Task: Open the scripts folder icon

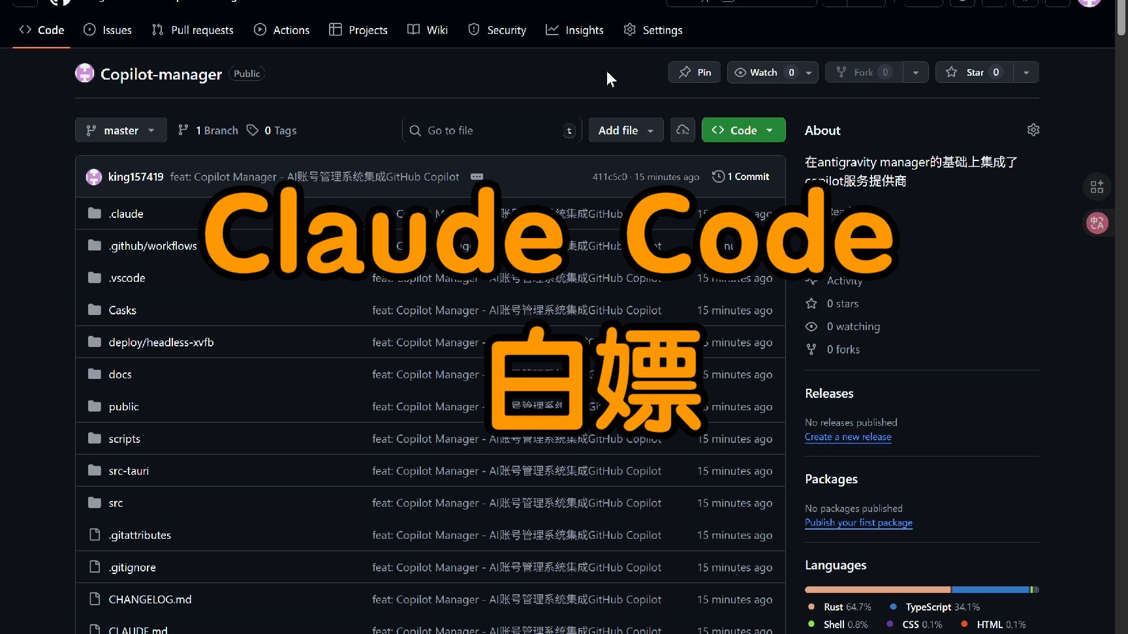Action: tap(95, 438)
